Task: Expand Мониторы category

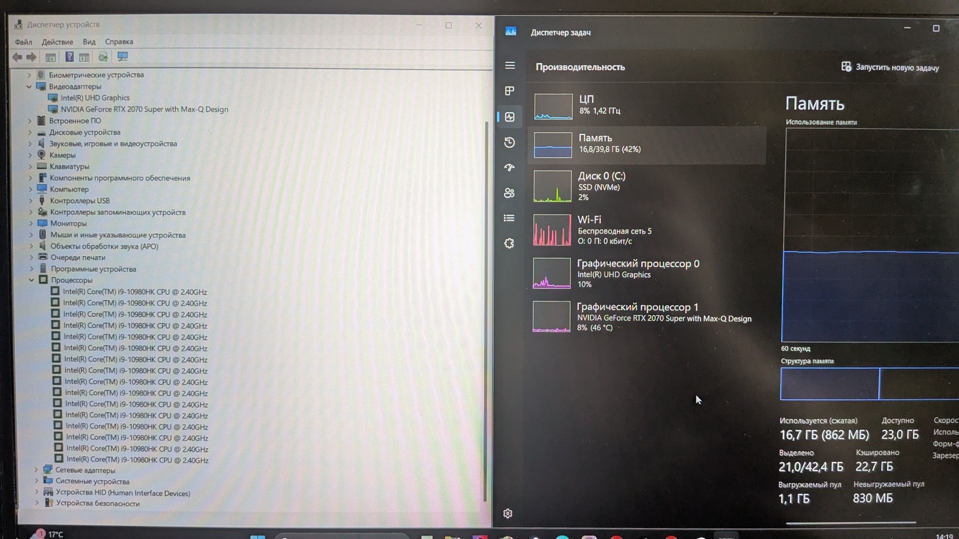Action: tap(30, 224)
